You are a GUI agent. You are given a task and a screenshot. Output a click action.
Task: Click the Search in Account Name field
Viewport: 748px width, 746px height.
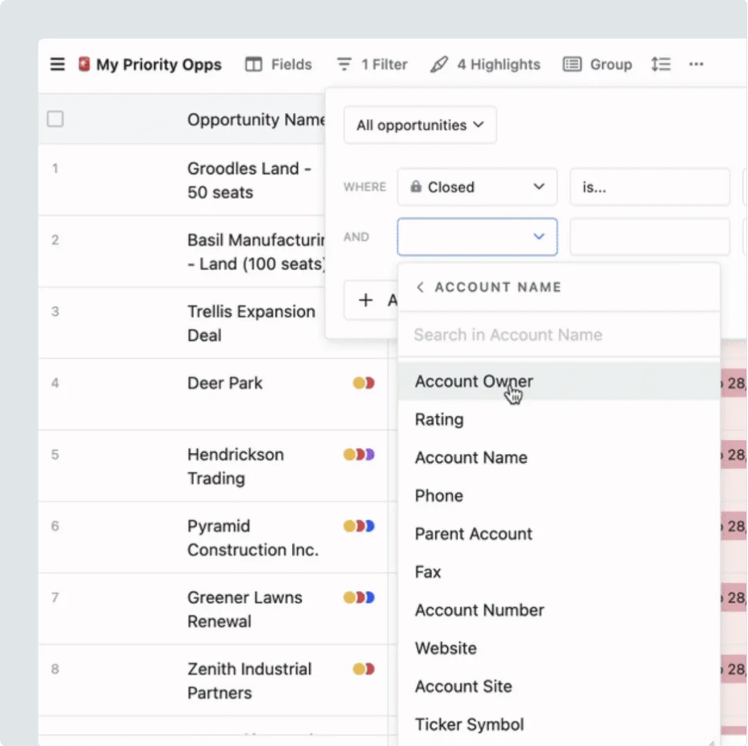click(559, 335)
